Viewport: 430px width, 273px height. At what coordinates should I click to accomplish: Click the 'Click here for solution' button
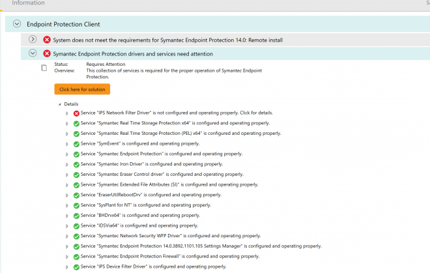click(82, 89)
